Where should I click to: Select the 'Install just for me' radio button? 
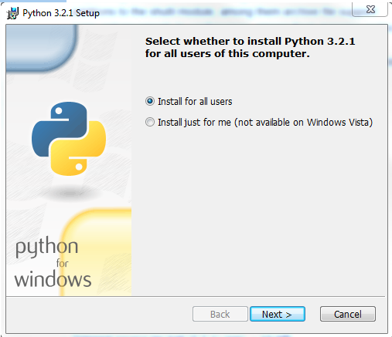point(150,122)
